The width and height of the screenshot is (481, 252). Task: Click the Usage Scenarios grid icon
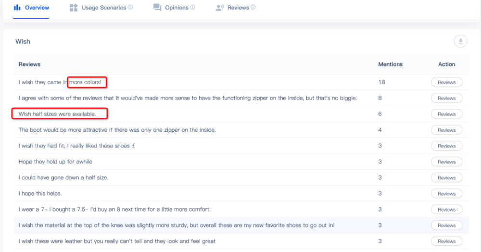[x=73, y=8]
